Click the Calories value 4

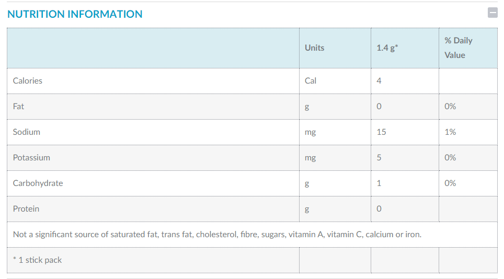click(x=379, y=80)
